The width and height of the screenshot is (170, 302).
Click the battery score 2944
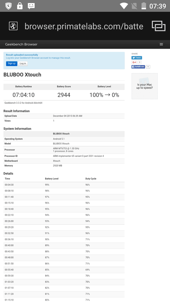[64, 95]
